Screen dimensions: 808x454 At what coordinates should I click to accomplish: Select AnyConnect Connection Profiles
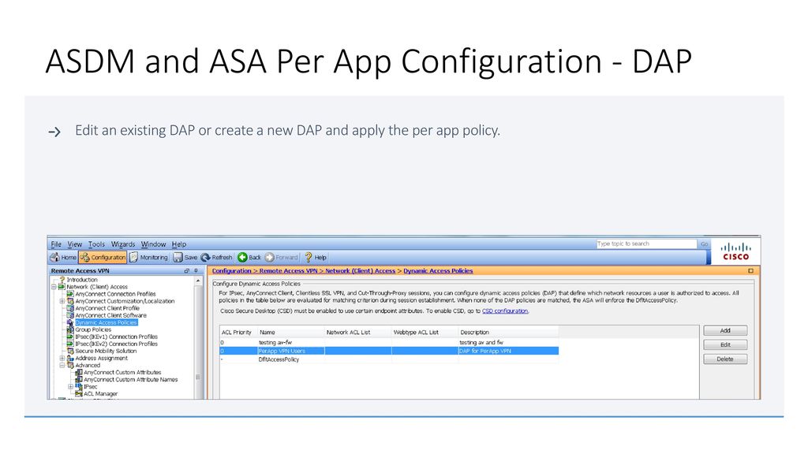[x=115, y=294]
